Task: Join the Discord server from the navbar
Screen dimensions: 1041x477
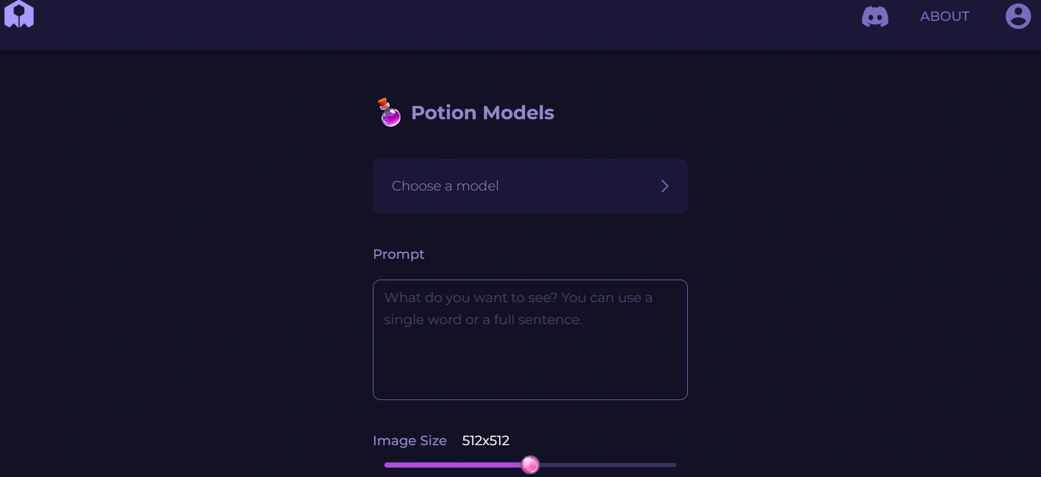Action: (875, 16)
